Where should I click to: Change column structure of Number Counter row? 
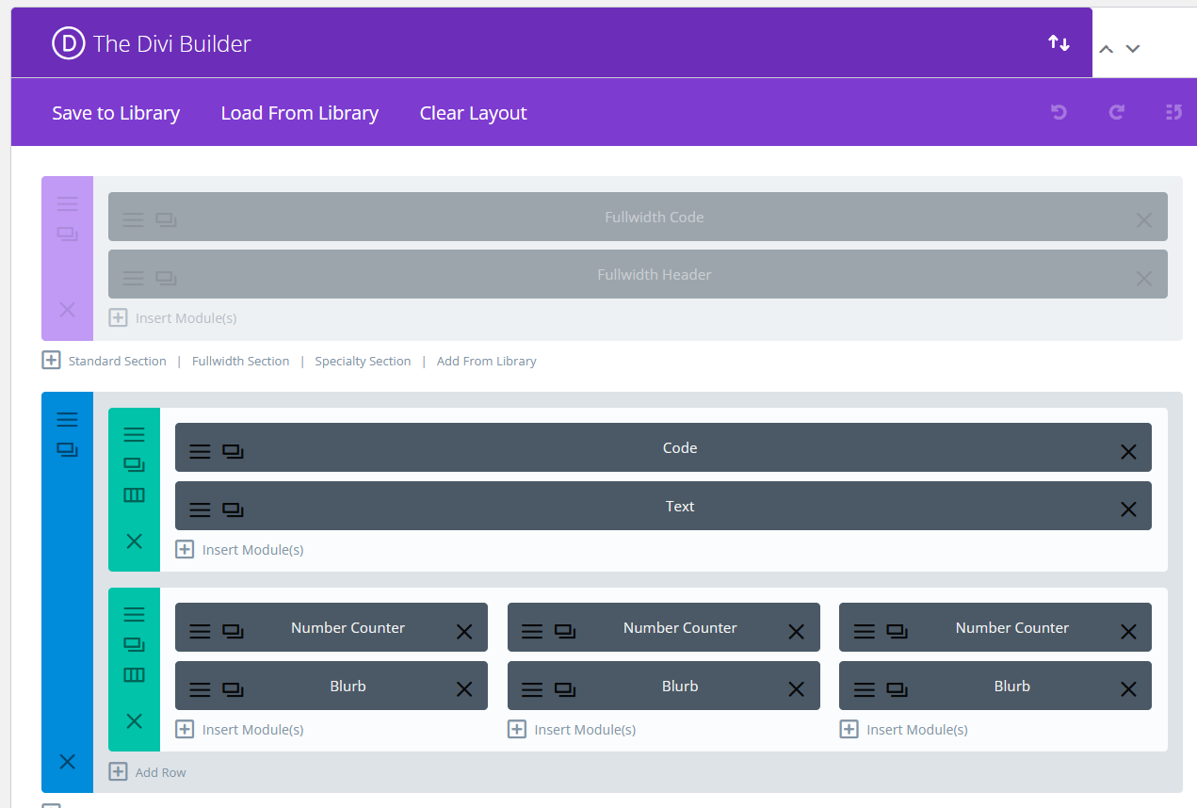tap(134, 675)
